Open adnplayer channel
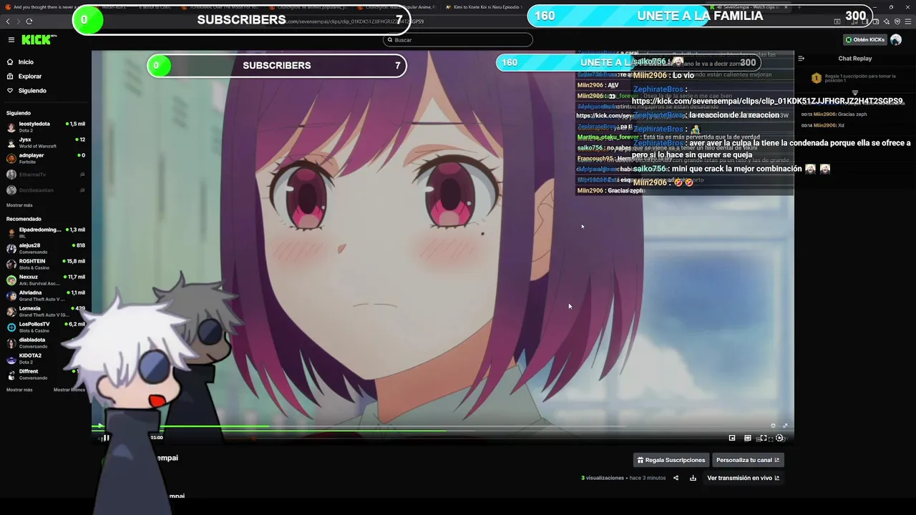 pyautogui.click(x=45, y=158)
